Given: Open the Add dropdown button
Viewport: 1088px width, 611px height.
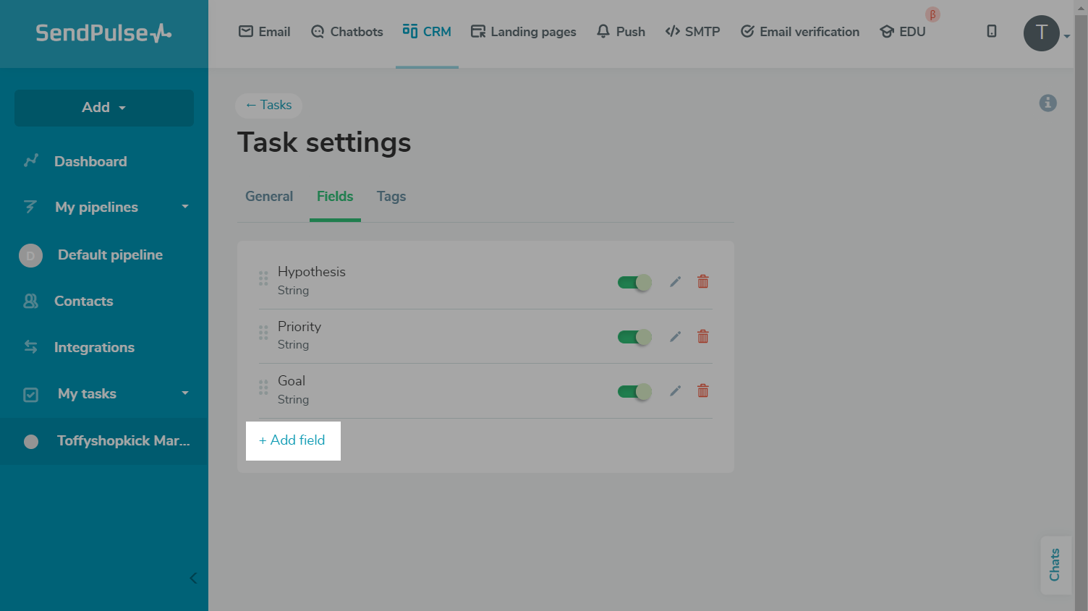Looking at the screenshot, I should tap(104, 108).
